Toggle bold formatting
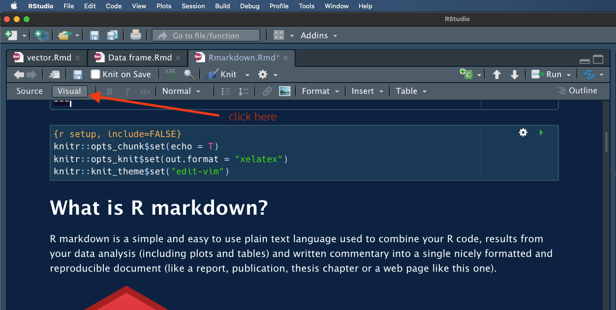This screenshot has width=616, height=310. [109, 91]
